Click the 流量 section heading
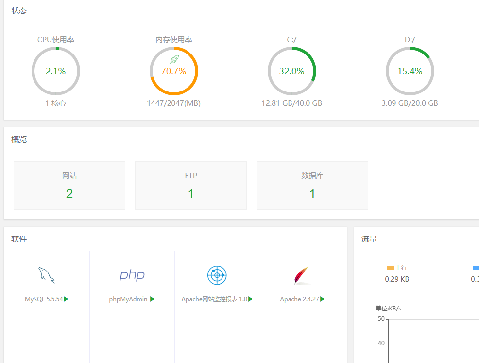Image resolution: width=479 pixels, height=363 pixels. (x=369, y=239)
